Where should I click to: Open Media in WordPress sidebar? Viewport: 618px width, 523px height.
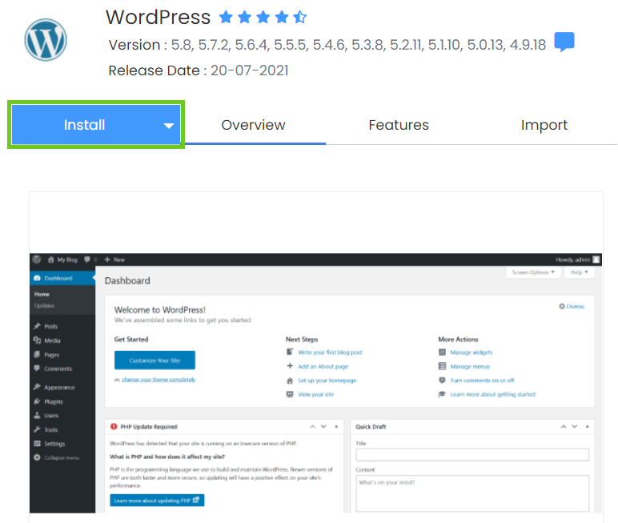(x=52, y=340)
